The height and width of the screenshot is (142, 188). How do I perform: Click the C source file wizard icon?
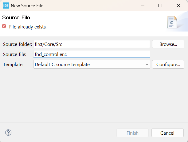(x=172, y=23)
